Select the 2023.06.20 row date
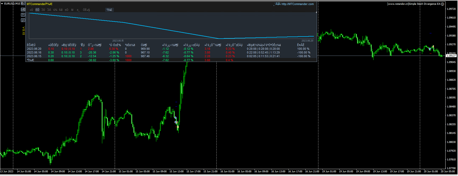Viewport: 458px width, 176px height. 34,49
